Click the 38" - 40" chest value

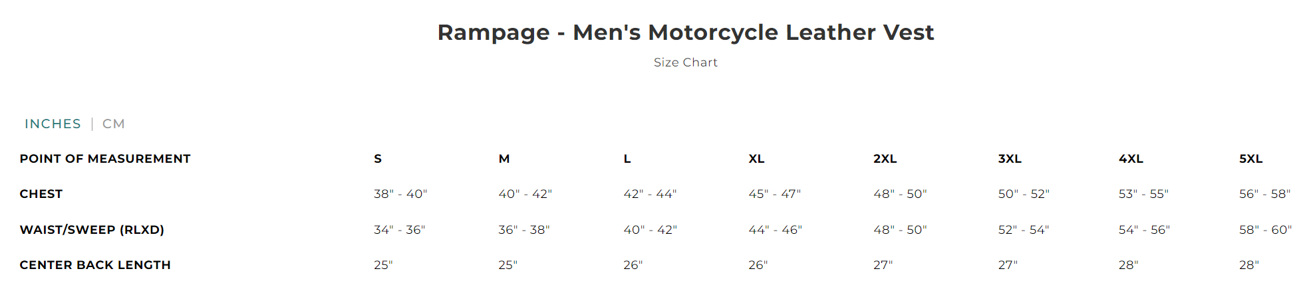pyautogui.click(x=400, y=194)
